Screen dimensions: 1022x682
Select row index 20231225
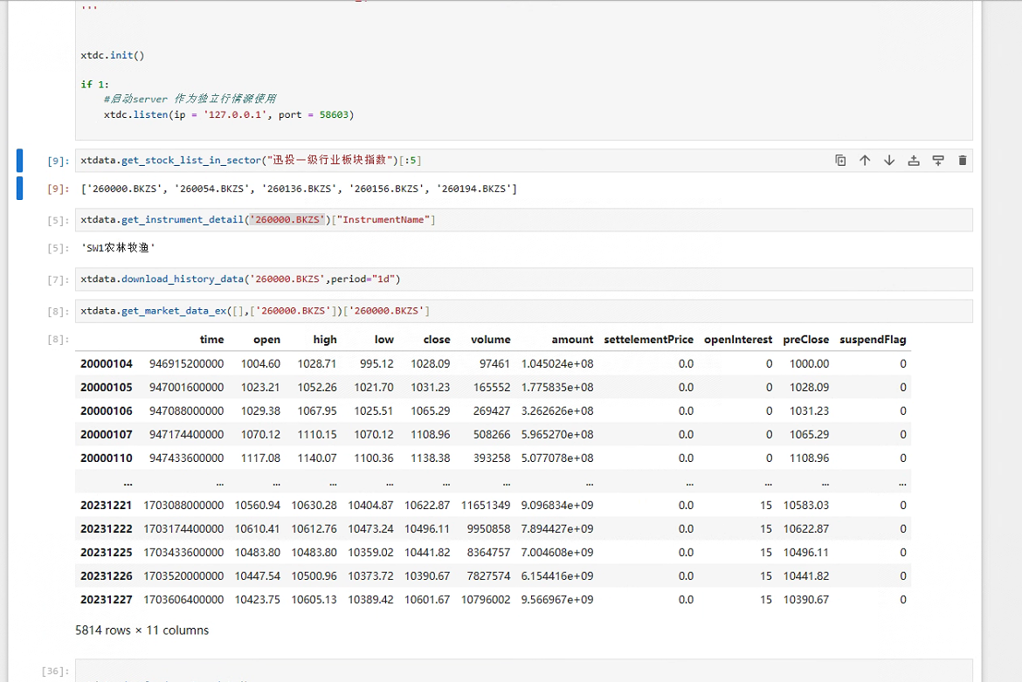pos(107,553)
